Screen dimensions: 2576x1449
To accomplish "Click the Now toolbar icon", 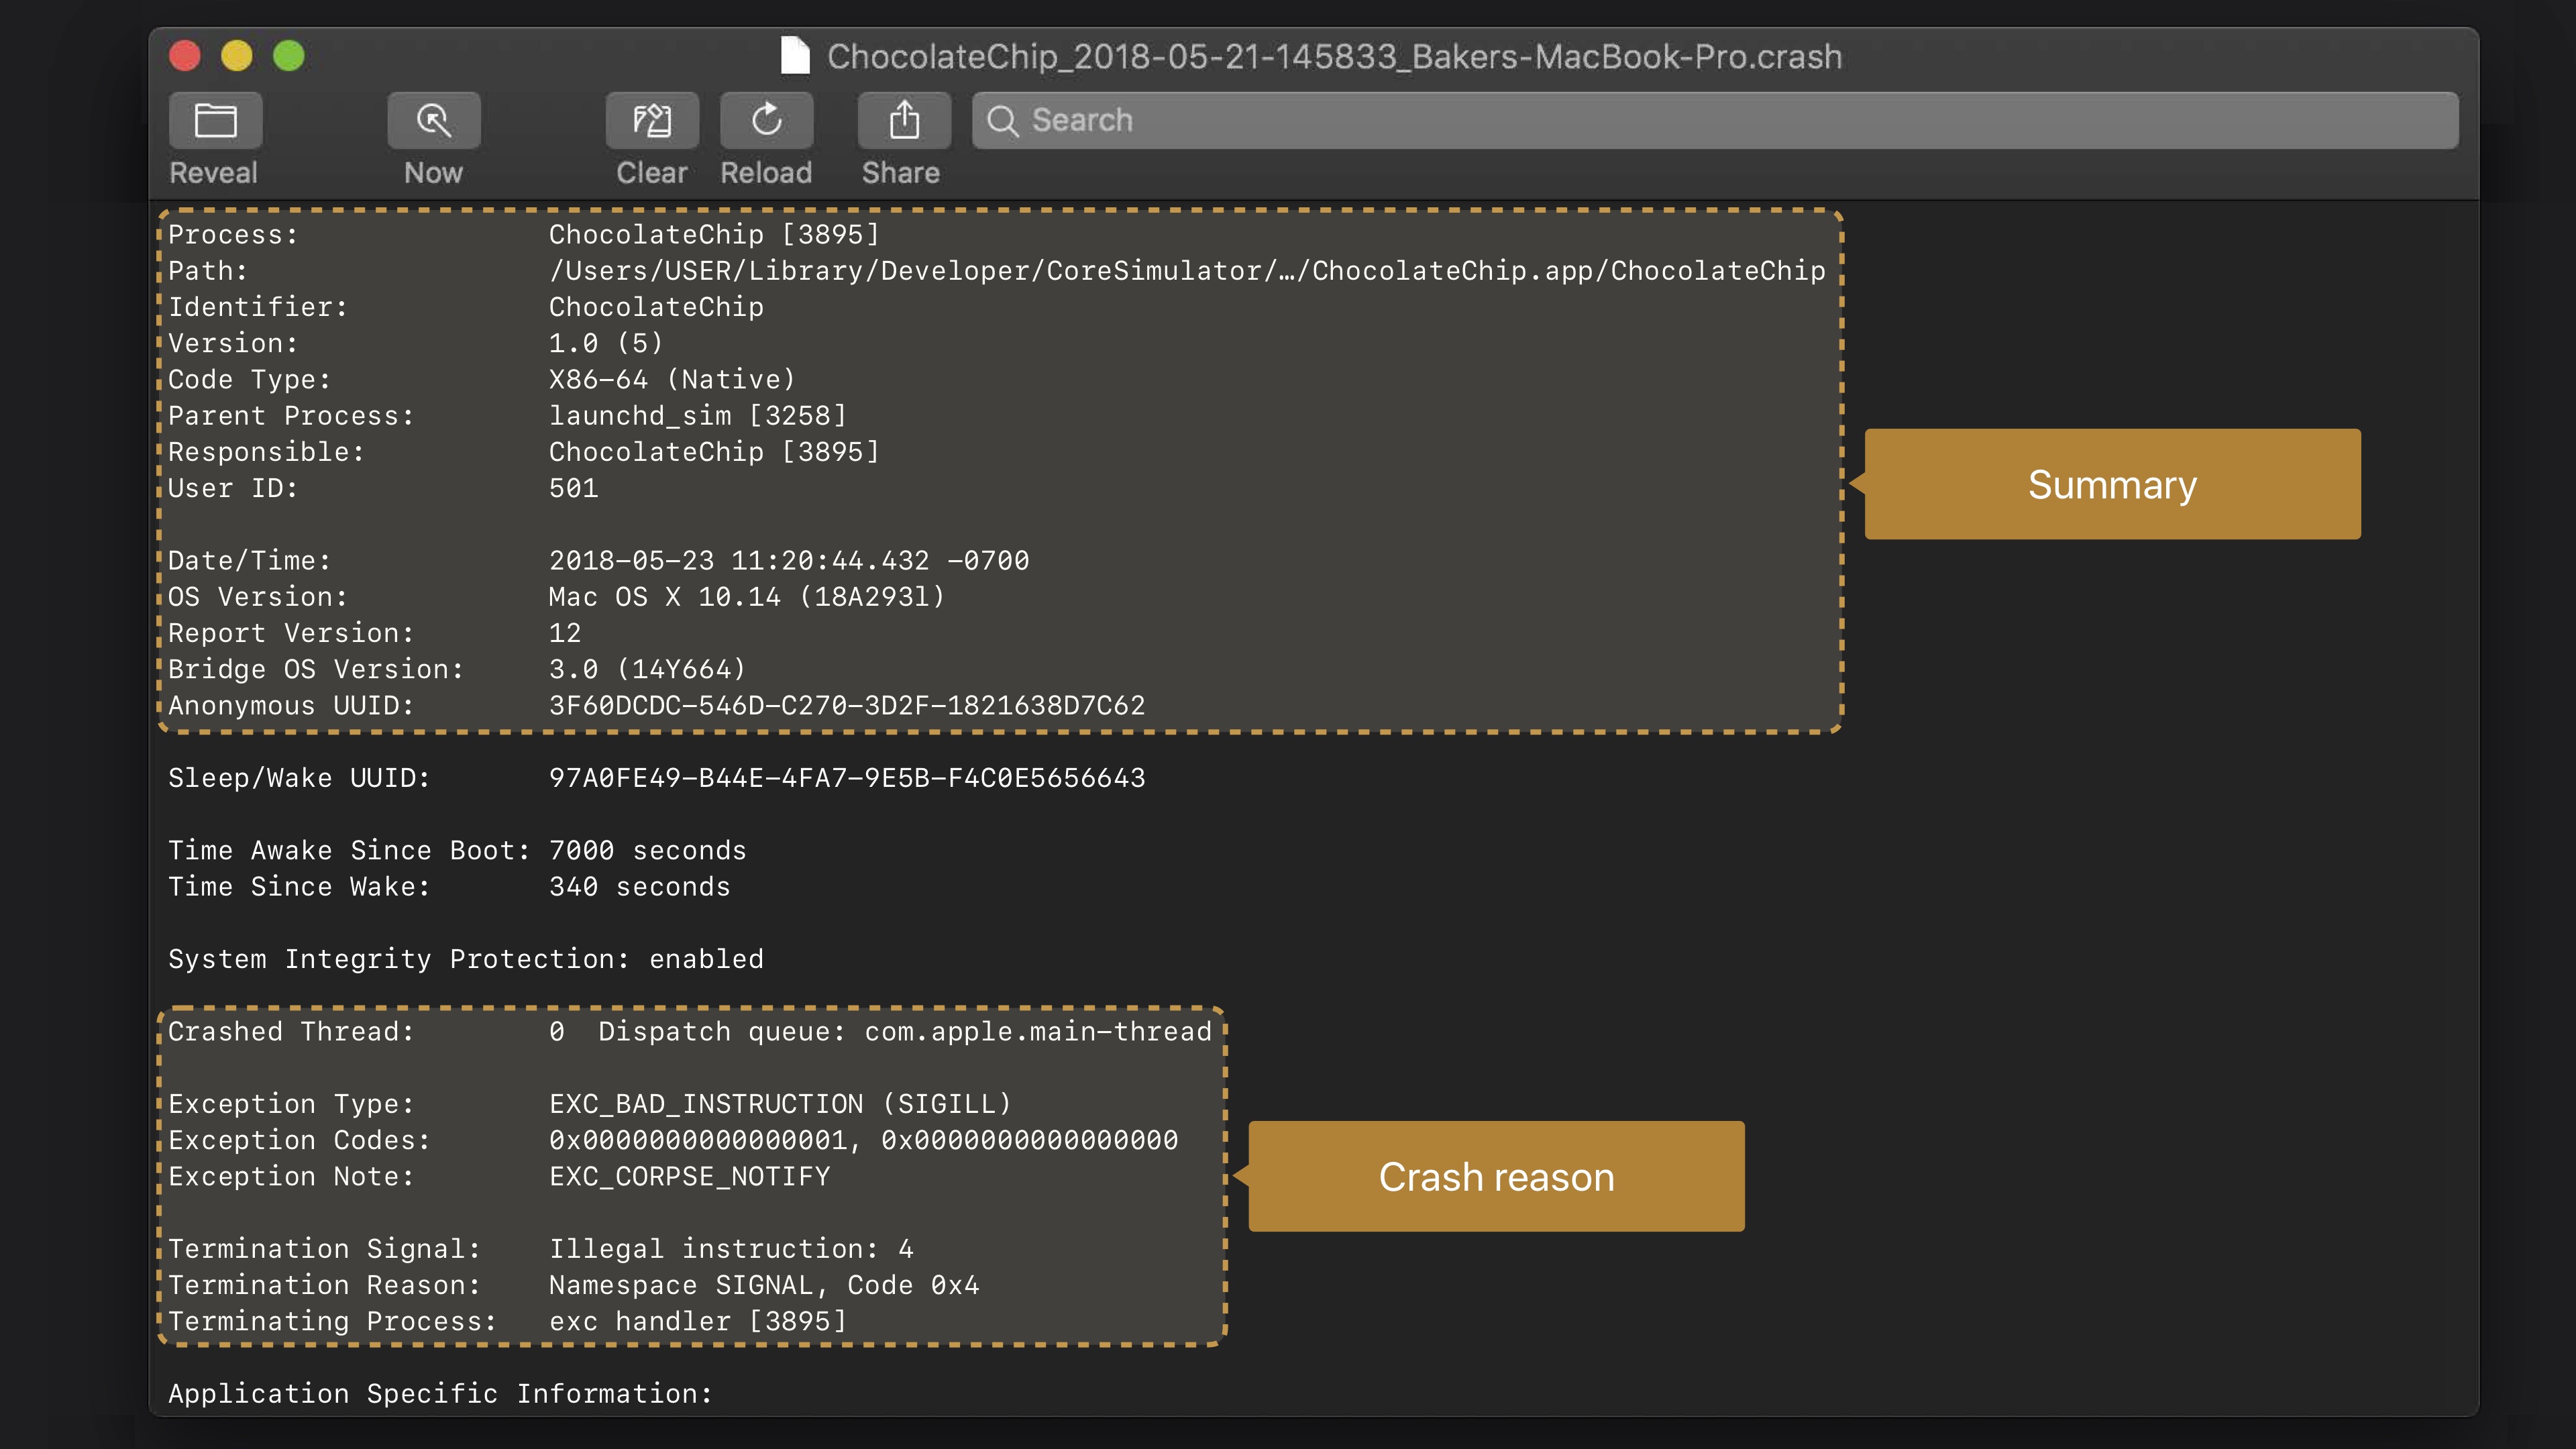I will [x=433, y=120].
